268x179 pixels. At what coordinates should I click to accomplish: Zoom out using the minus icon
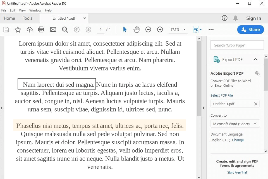point(148,29)
